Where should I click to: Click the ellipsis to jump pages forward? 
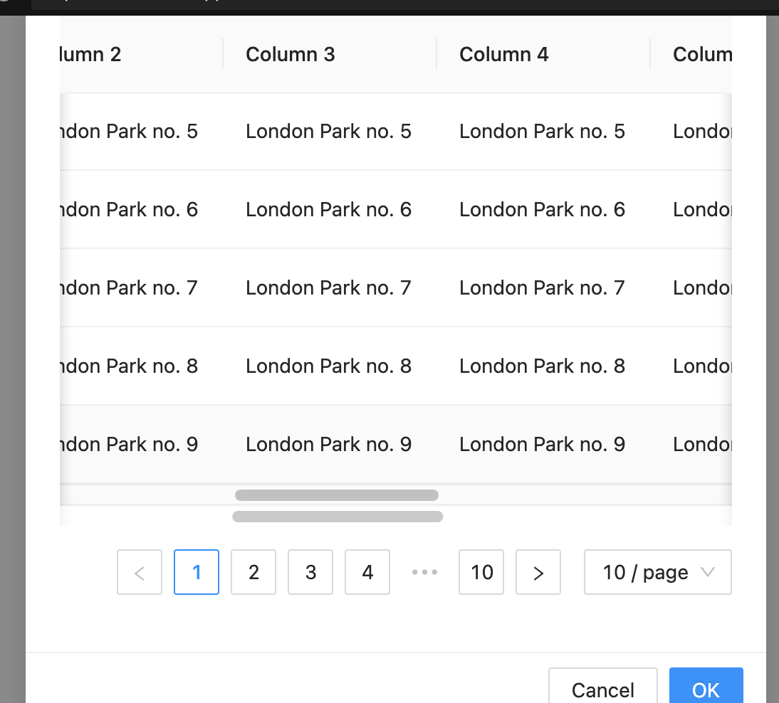coord(424,572)
